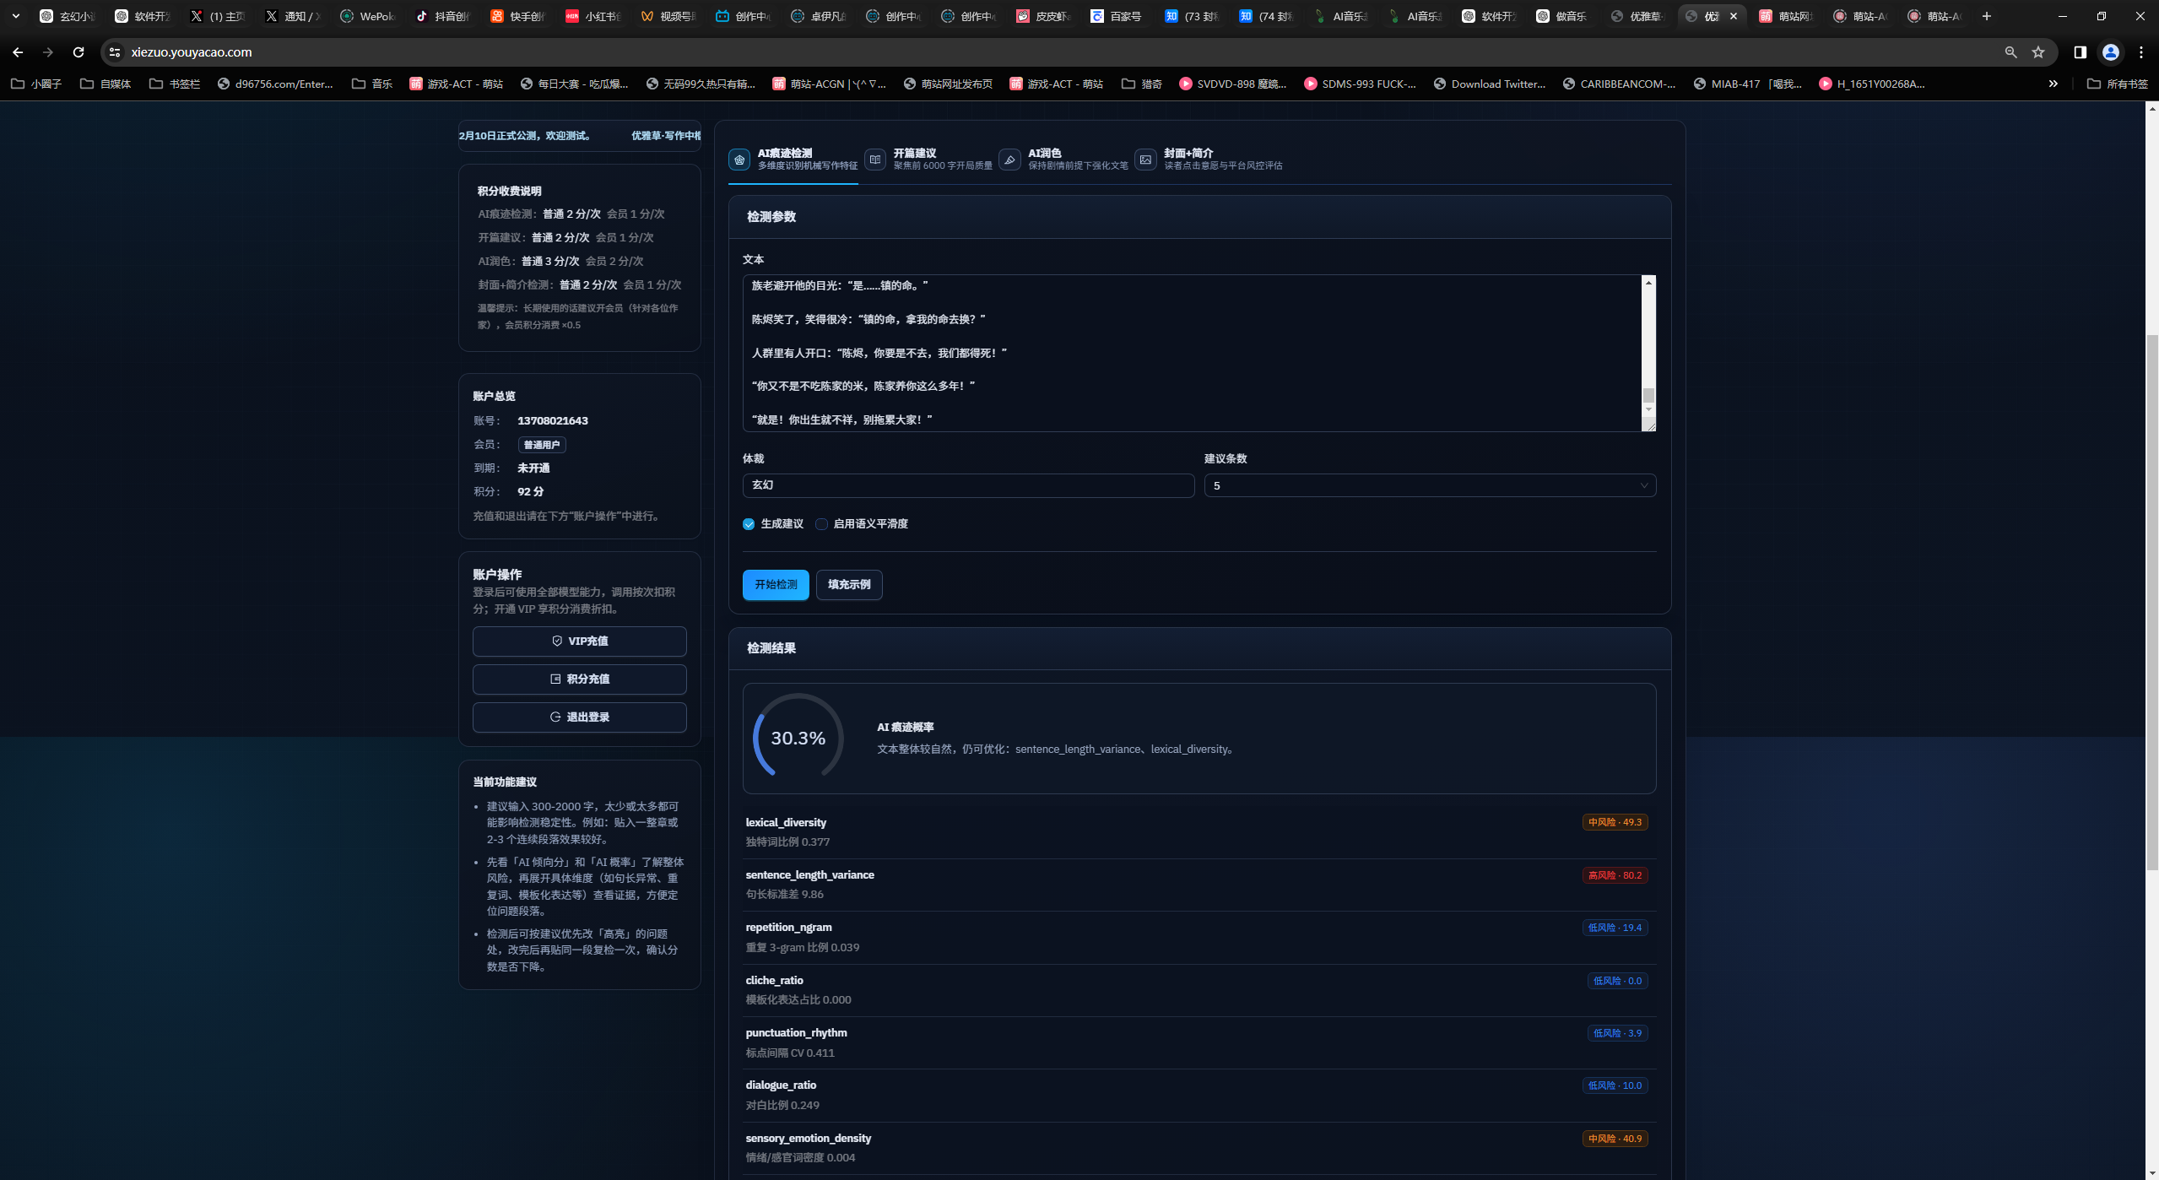Screen dimensions: 2159x1180
Task: Click the 填充示例 button
Action: point(848,584)
